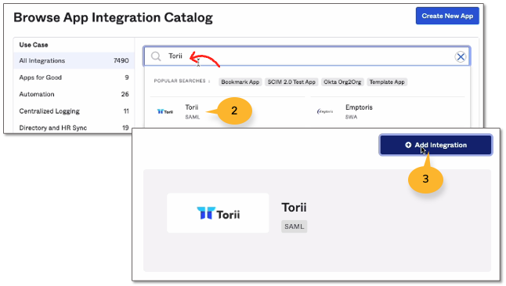Click the large Torii logo card
Image resolution: width=506 pixels, height=286 pixels.
pyautogui.click(x=218, y=213)
